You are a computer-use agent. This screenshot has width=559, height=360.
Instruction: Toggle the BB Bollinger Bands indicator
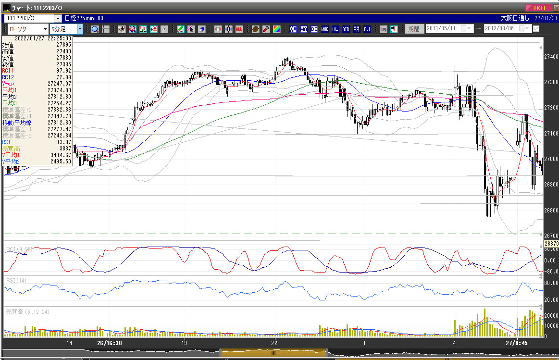pyautogui.click(x=314, y=29)
